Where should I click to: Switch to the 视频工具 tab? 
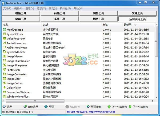(21, 13)
